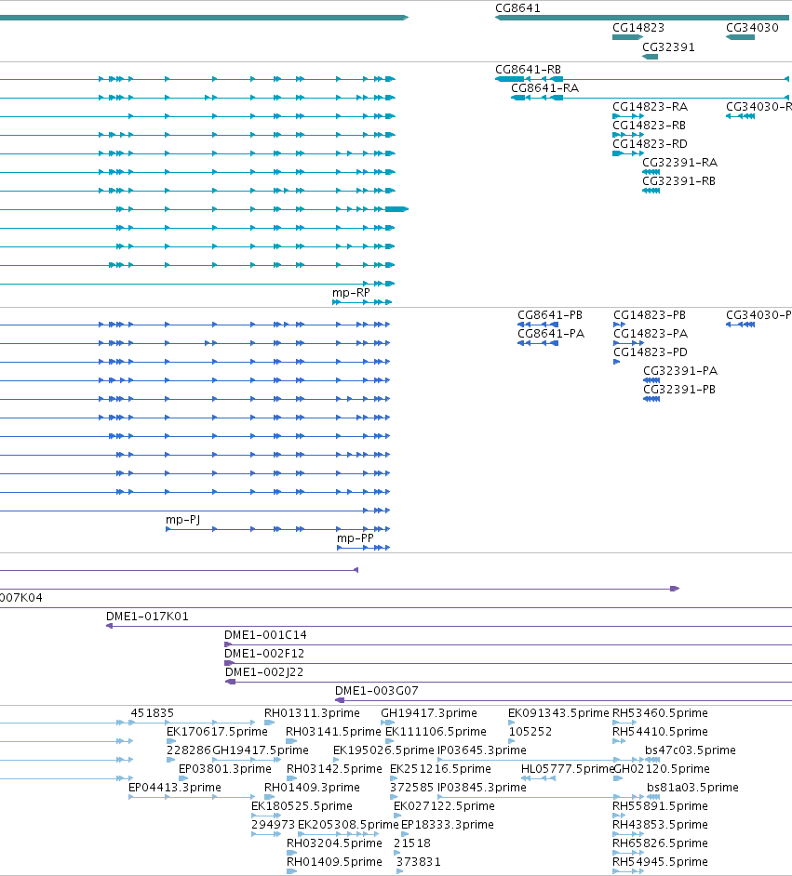This screenshot has width=792, height=876.
Task: Select EST RH01409.3prime
Action: pos(269,797)
